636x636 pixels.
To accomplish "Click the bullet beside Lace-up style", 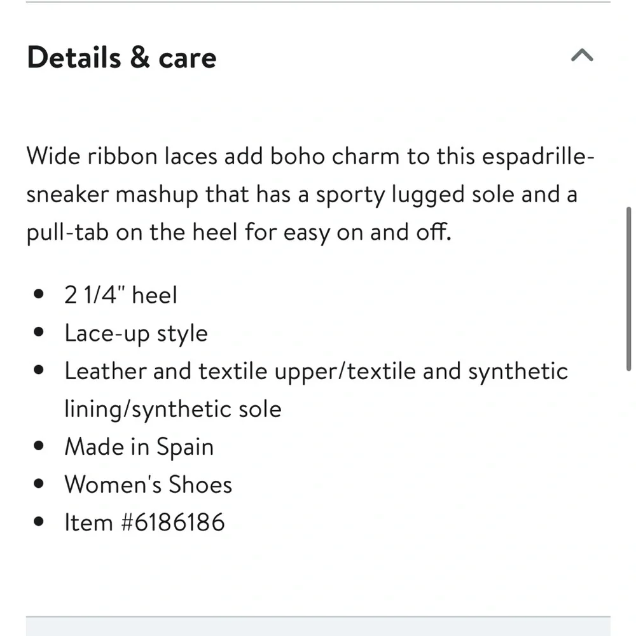I will (x=40, y=333).
